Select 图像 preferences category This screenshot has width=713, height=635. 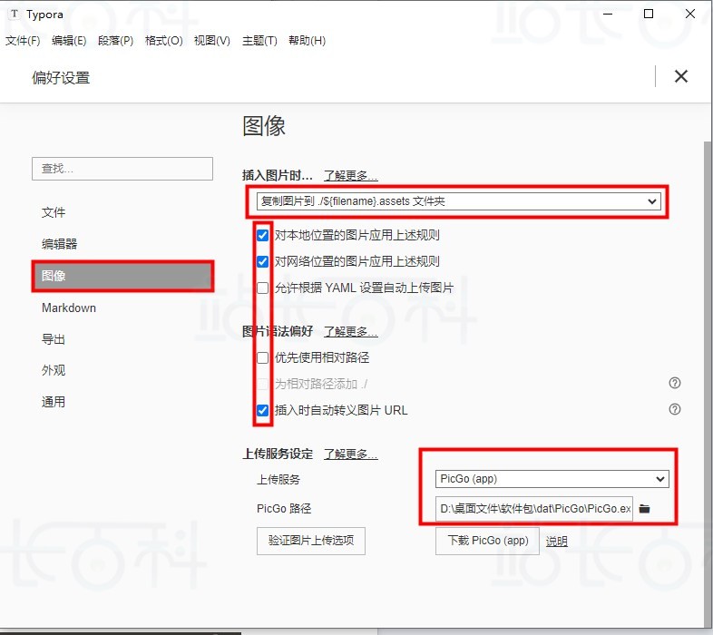pos(122,276)
